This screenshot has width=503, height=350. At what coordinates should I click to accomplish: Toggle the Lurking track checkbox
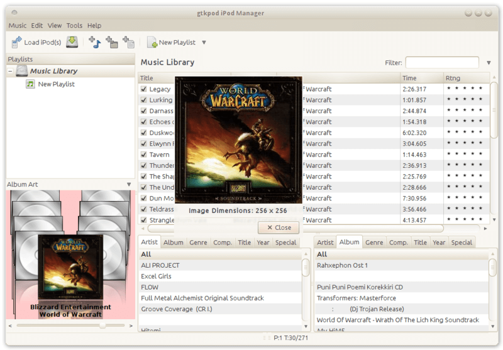coord(144,100)
